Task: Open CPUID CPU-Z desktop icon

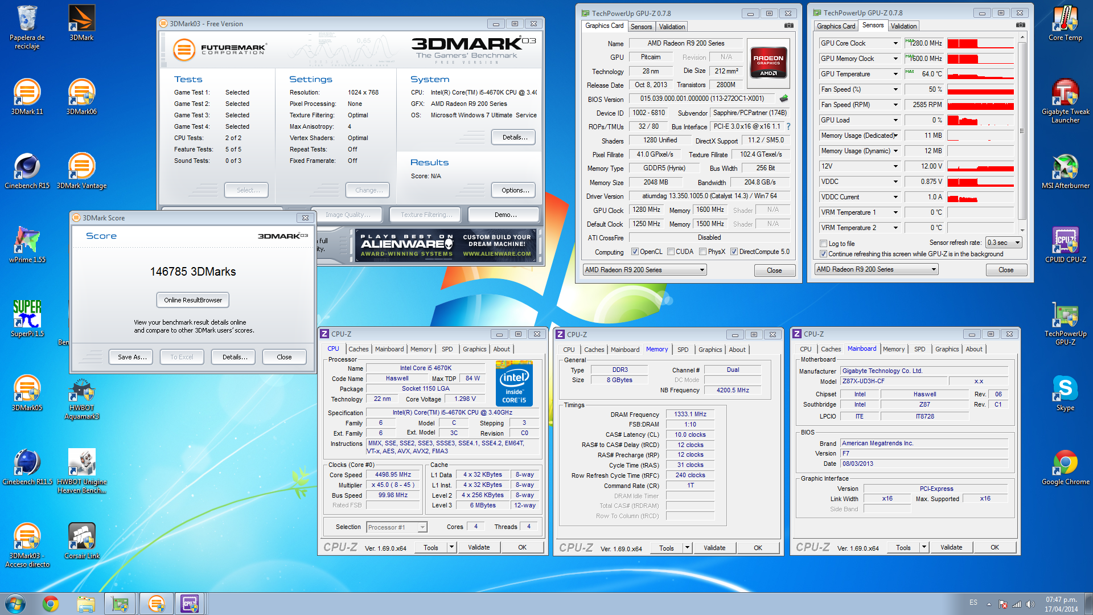Action: 1065,245
